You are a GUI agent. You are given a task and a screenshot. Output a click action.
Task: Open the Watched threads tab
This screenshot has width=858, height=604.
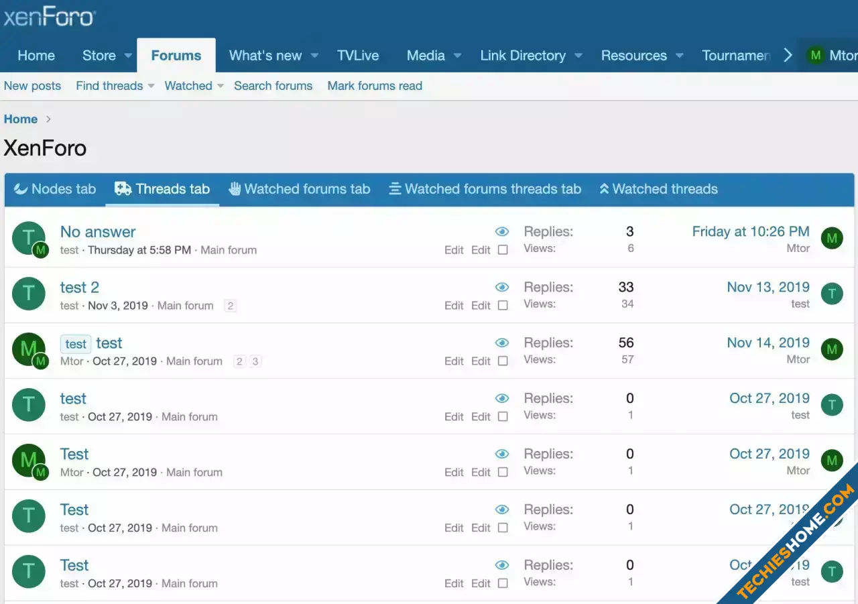(658, 189)
